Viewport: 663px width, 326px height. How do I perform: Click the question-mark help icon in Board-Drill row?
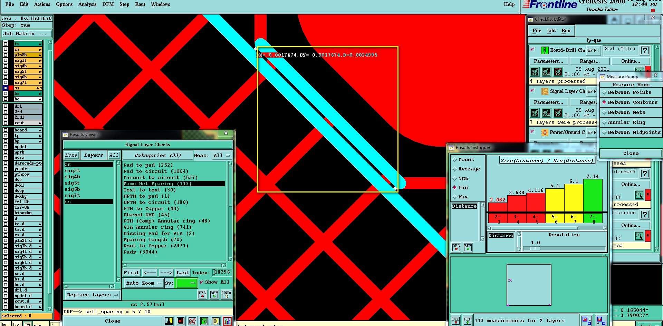tap(645, 50)
